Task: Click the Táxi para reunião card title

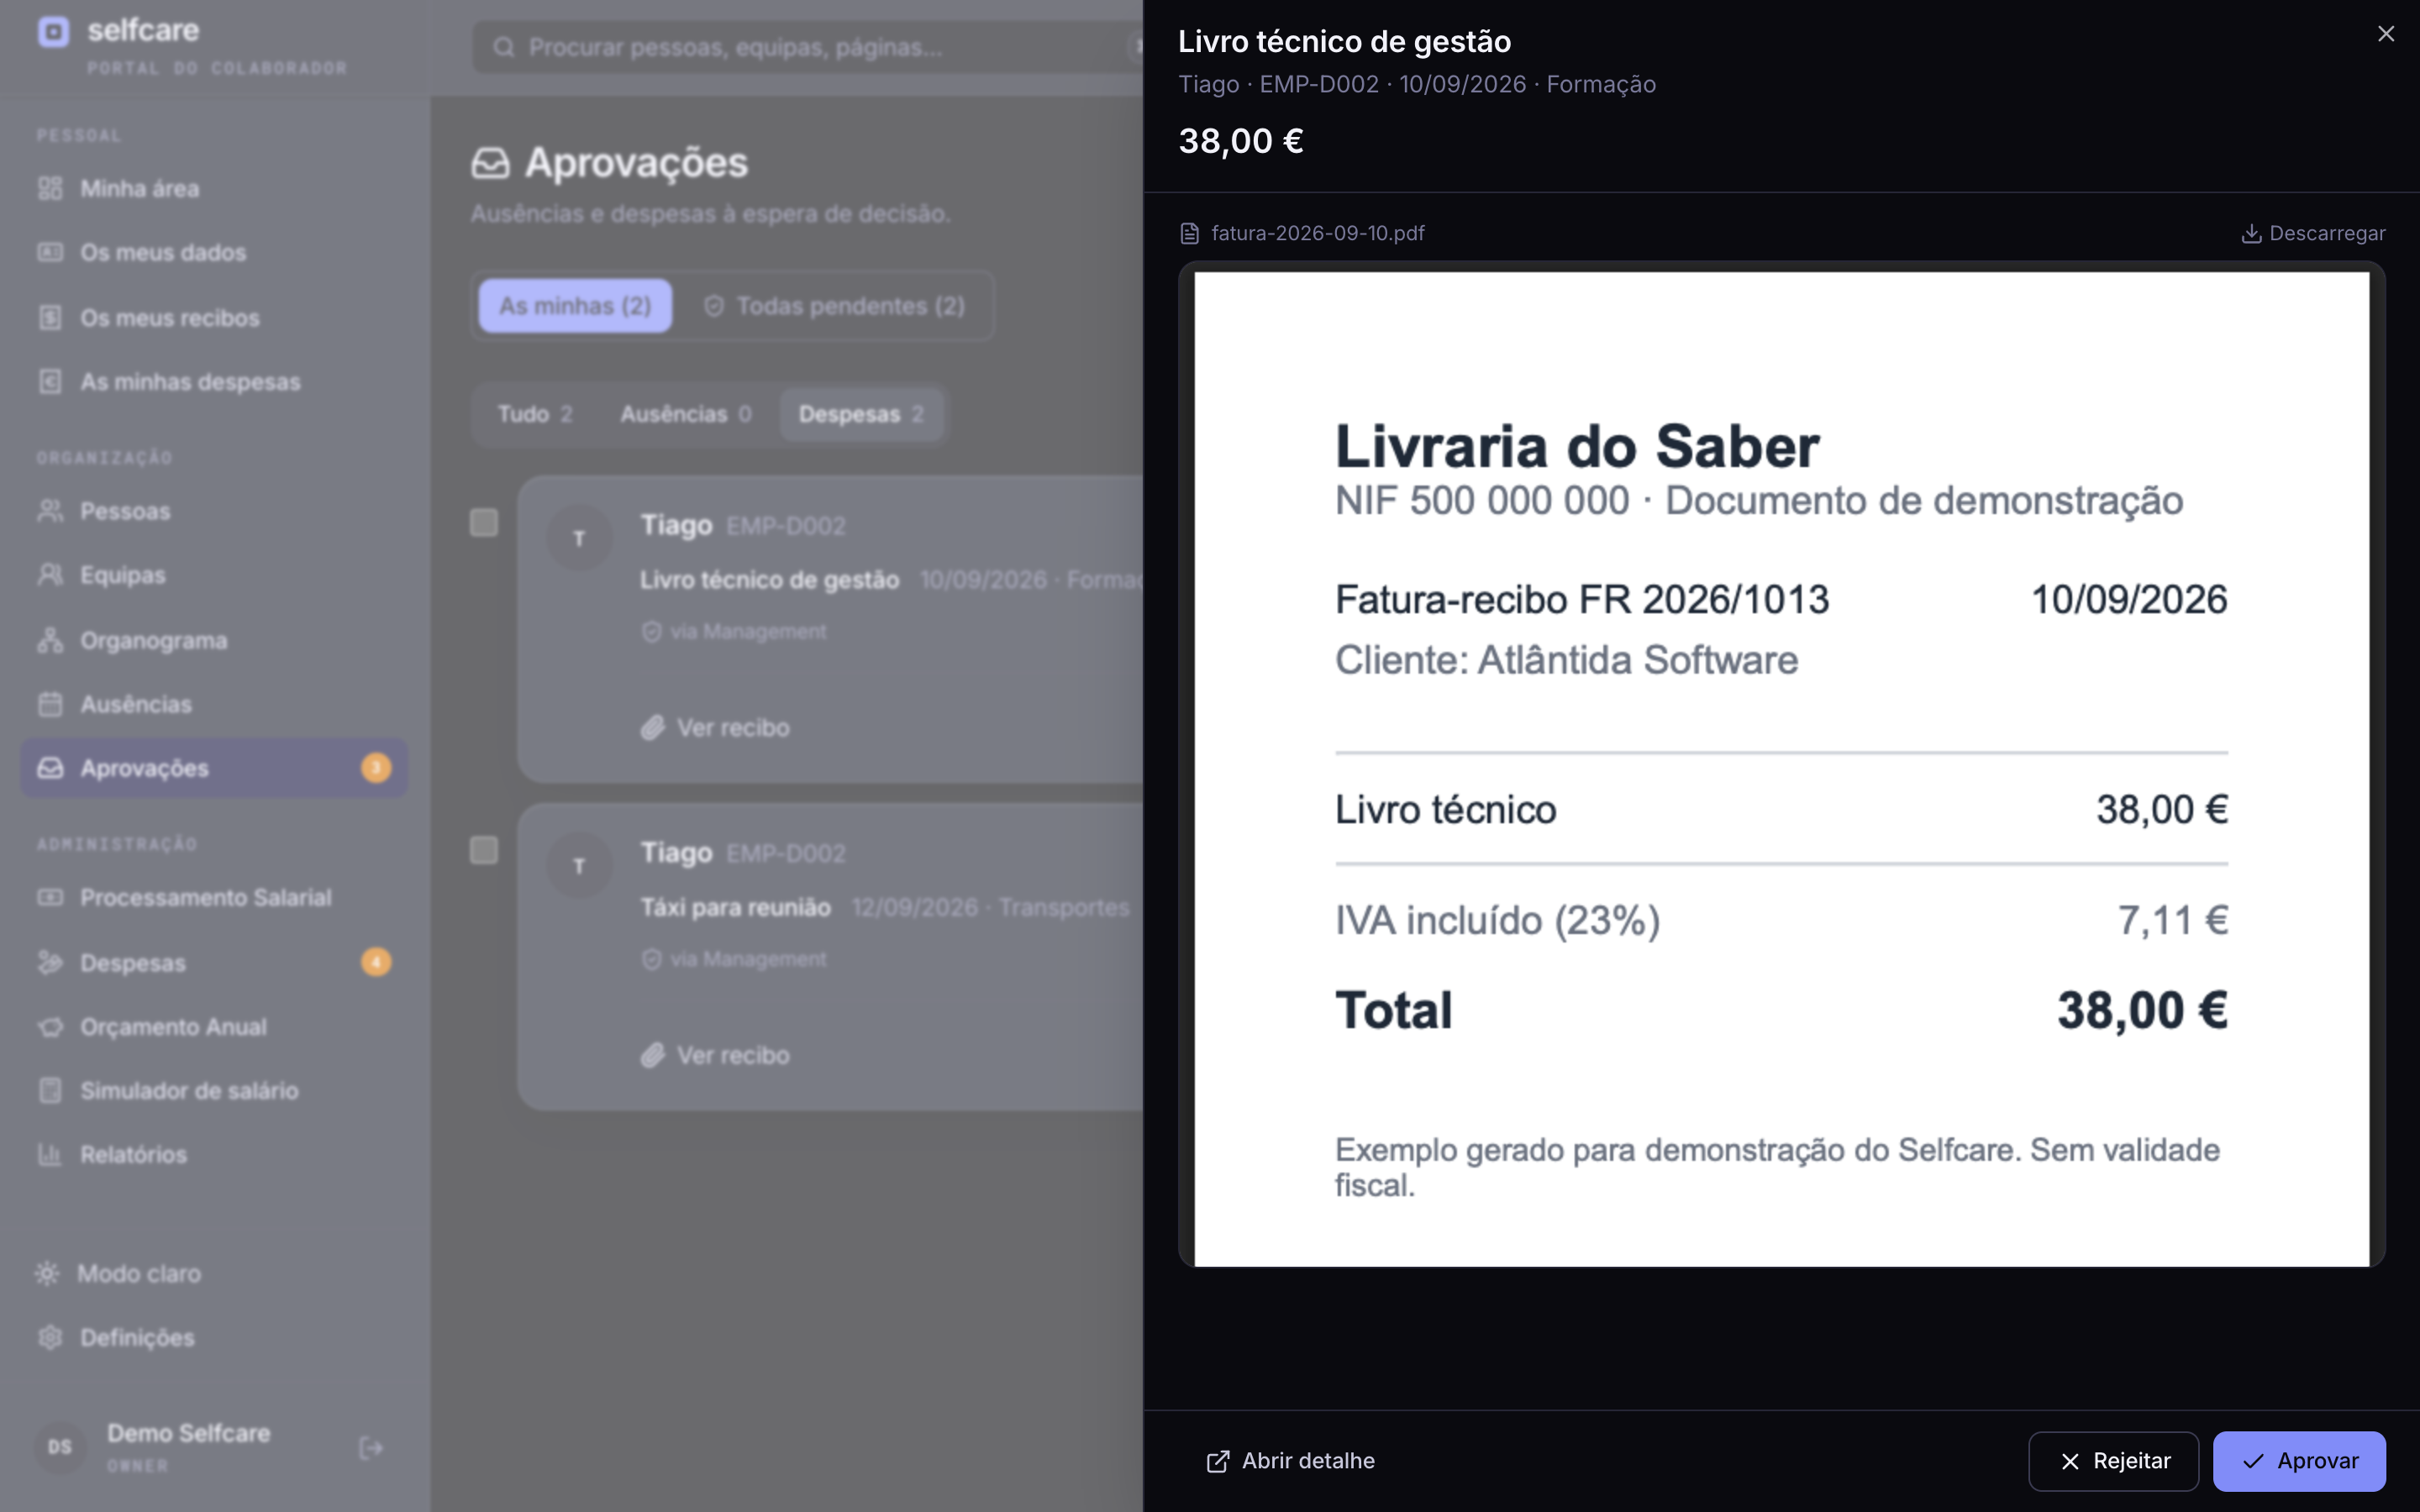Action: coord(735,907)
